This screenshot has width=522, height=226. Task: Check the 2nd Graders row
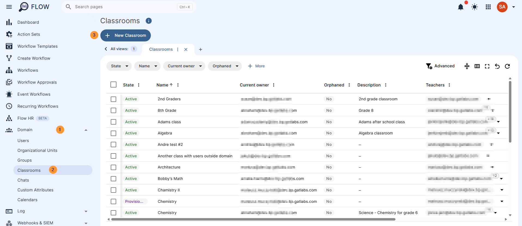pyautogui.click(x=113, y=99)
